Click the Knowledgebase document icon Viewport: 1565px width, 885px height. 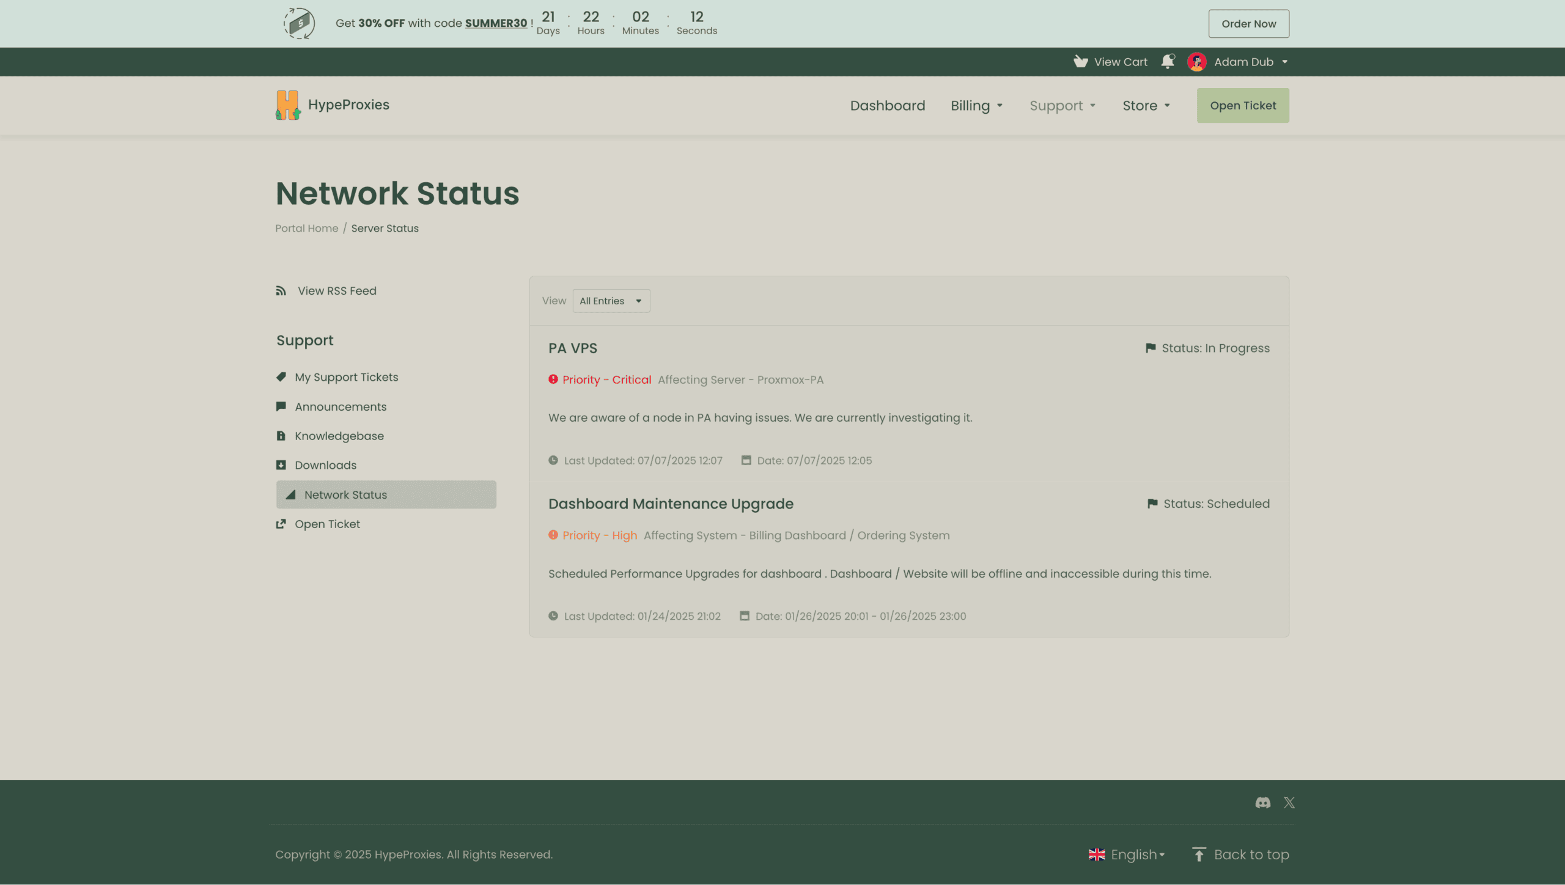(x=281, y=436)
